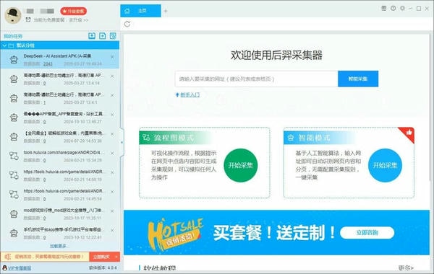
Task: Open the upgrade link for the free plan
Action: click(x=79, y=20)
